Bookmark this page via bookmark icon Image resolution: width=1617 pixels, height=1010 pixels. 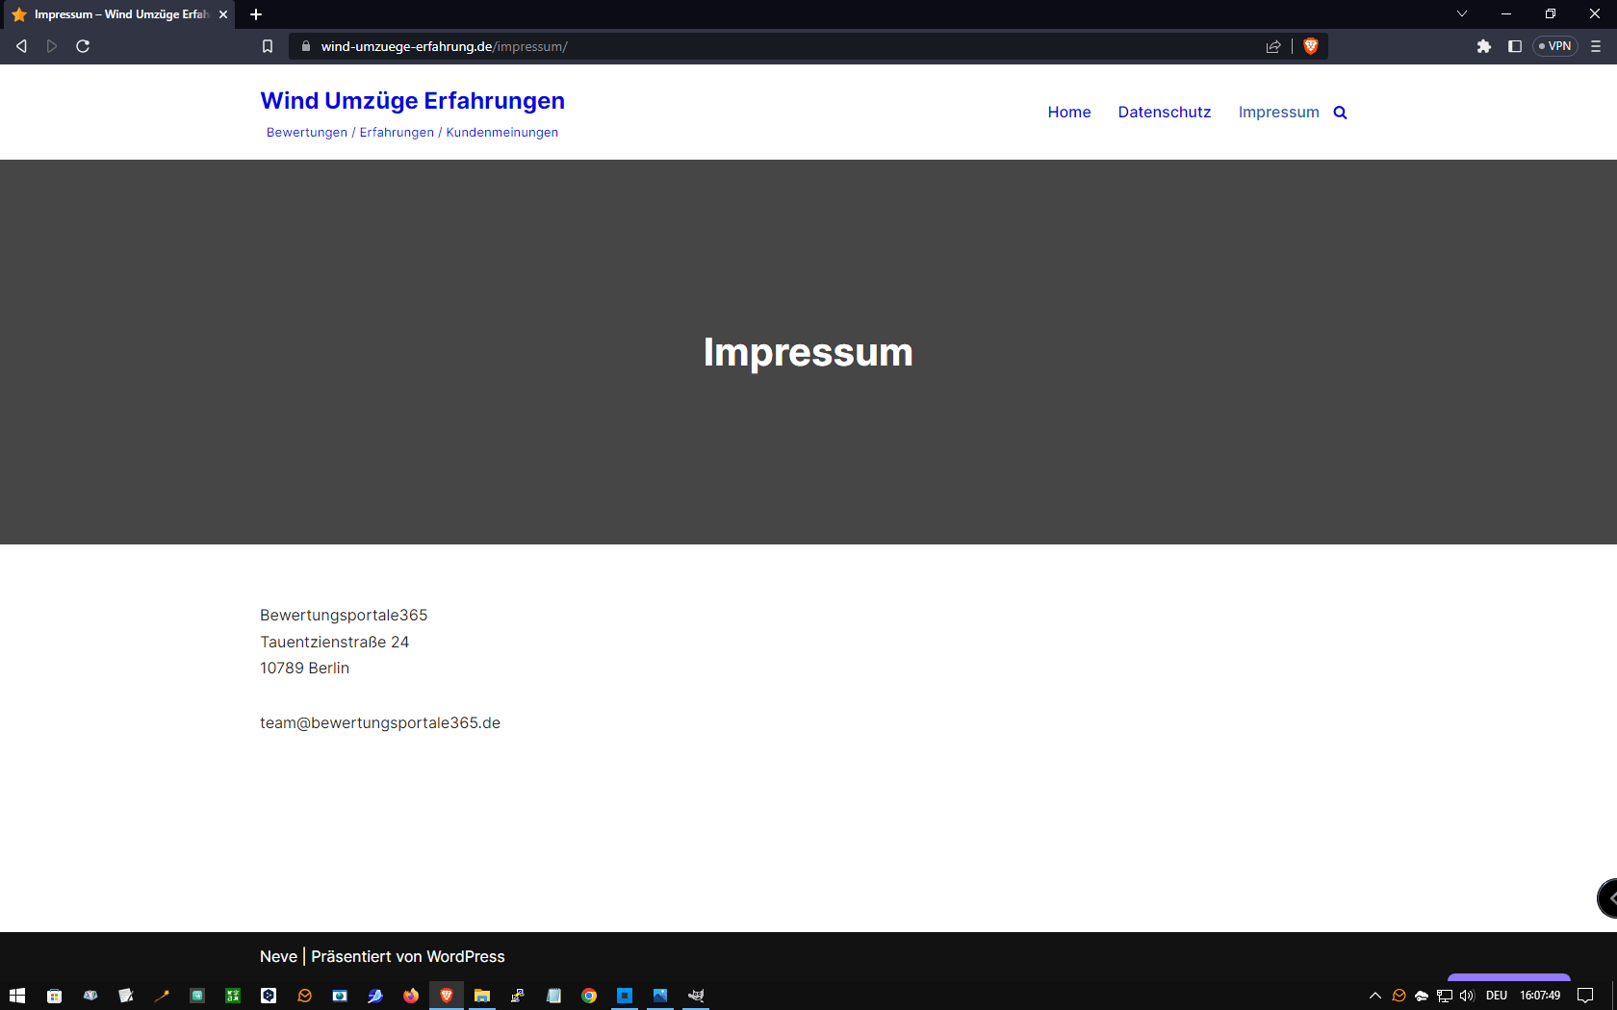(268, 46)
